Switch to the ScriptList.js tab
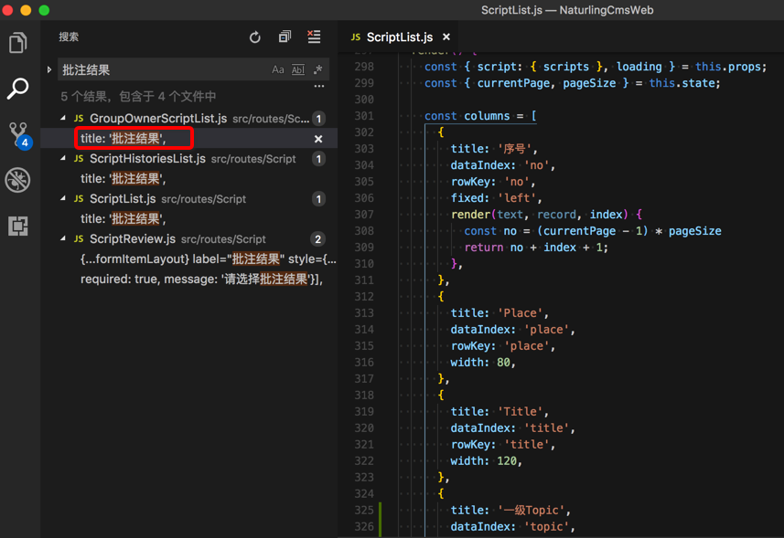Screen dimensions: 784x538 point(400,37)
